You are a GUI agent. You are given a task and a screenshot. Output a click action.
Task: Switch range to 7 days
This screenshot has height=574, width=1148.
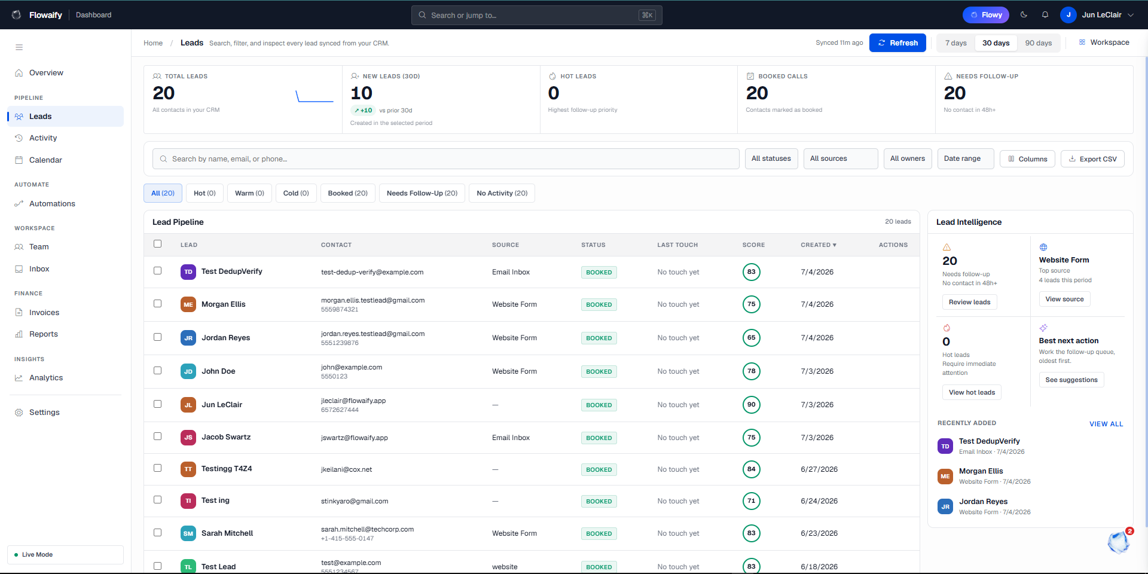[x=955, y=43]
